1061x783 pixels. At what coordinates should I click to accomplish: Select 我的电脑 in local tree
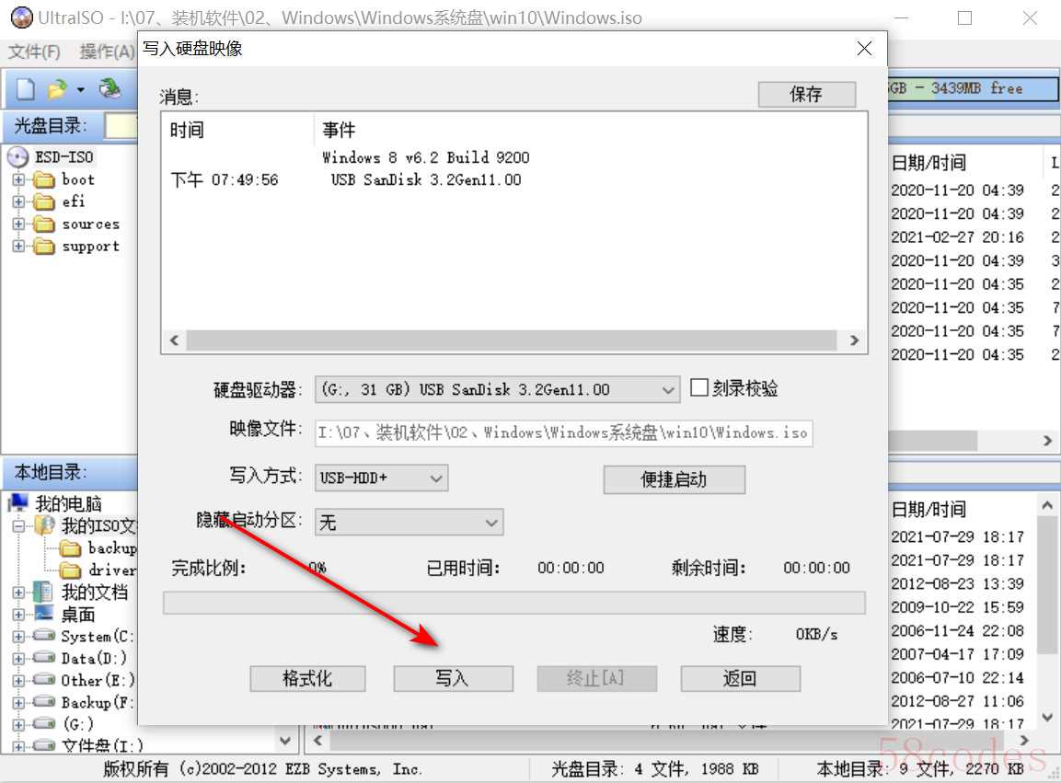tap(68, 503)
